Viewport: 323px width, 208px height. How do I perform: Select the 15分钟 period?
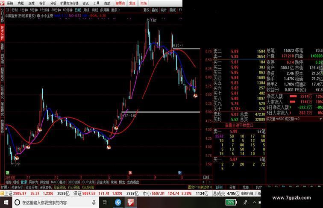[x=44, y=10]
